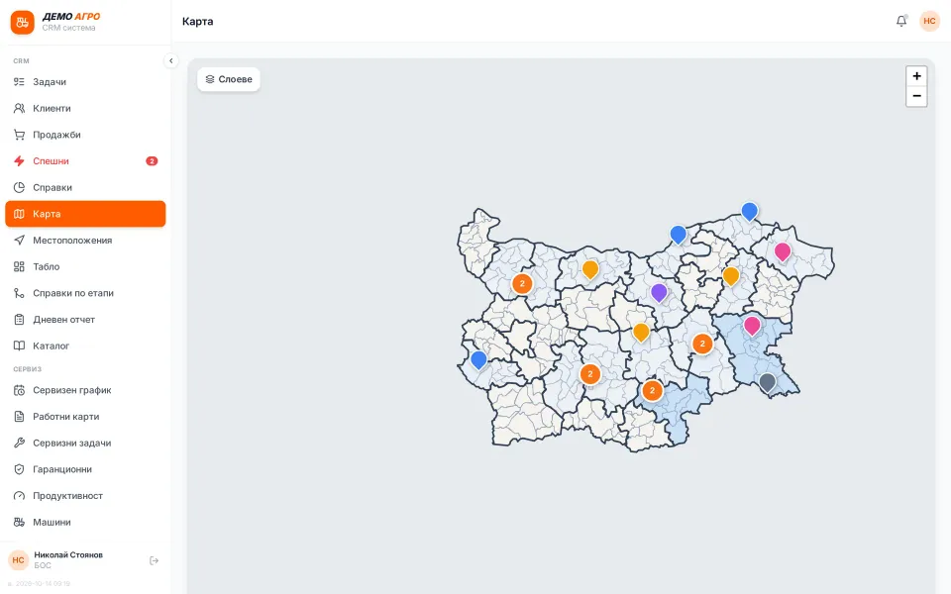Click blue marker left of northernmost one
This screenshot has height=594, width=951.
tap(678, 236)
